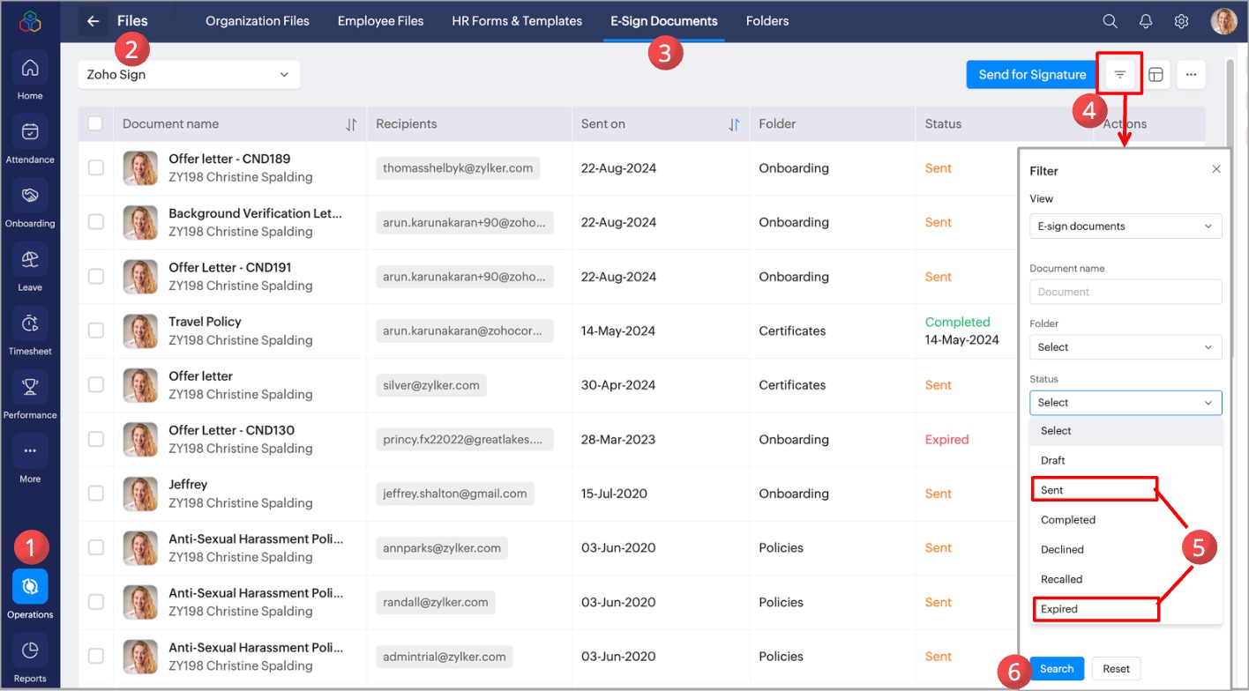
Task: Click the filter icon next to Send for Signature
Action: point(1119,75)
